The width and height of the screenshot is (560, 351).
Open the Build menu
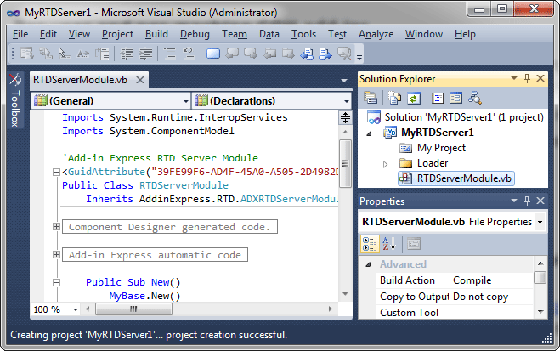(x=156, y=34)
